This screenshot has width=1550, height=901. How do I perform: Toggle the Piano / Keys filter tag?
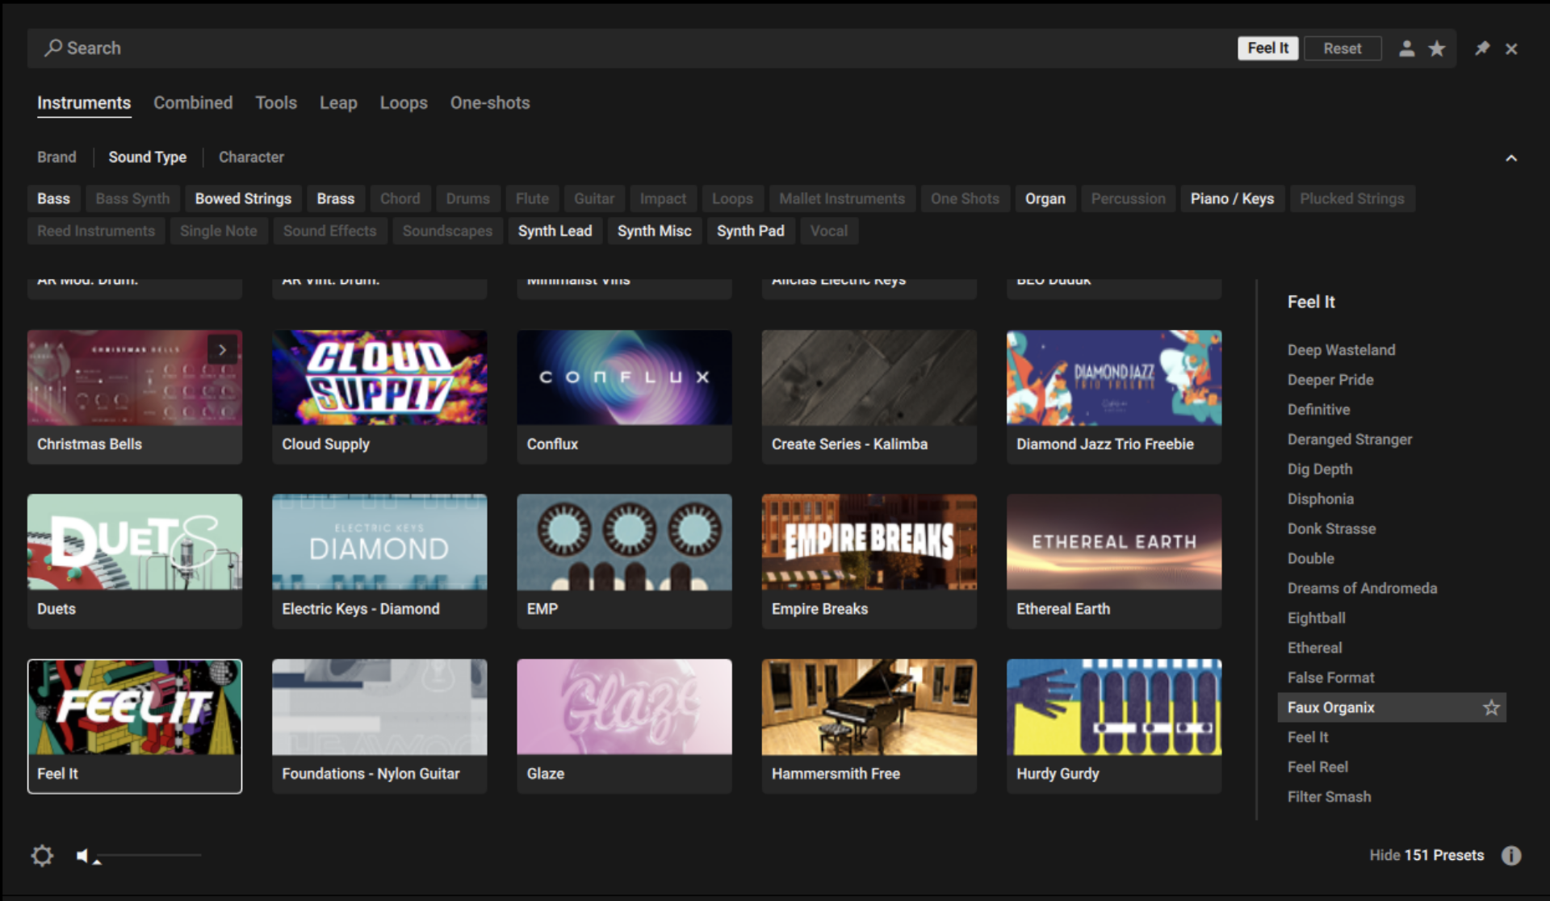click(x=1231, y=198)
